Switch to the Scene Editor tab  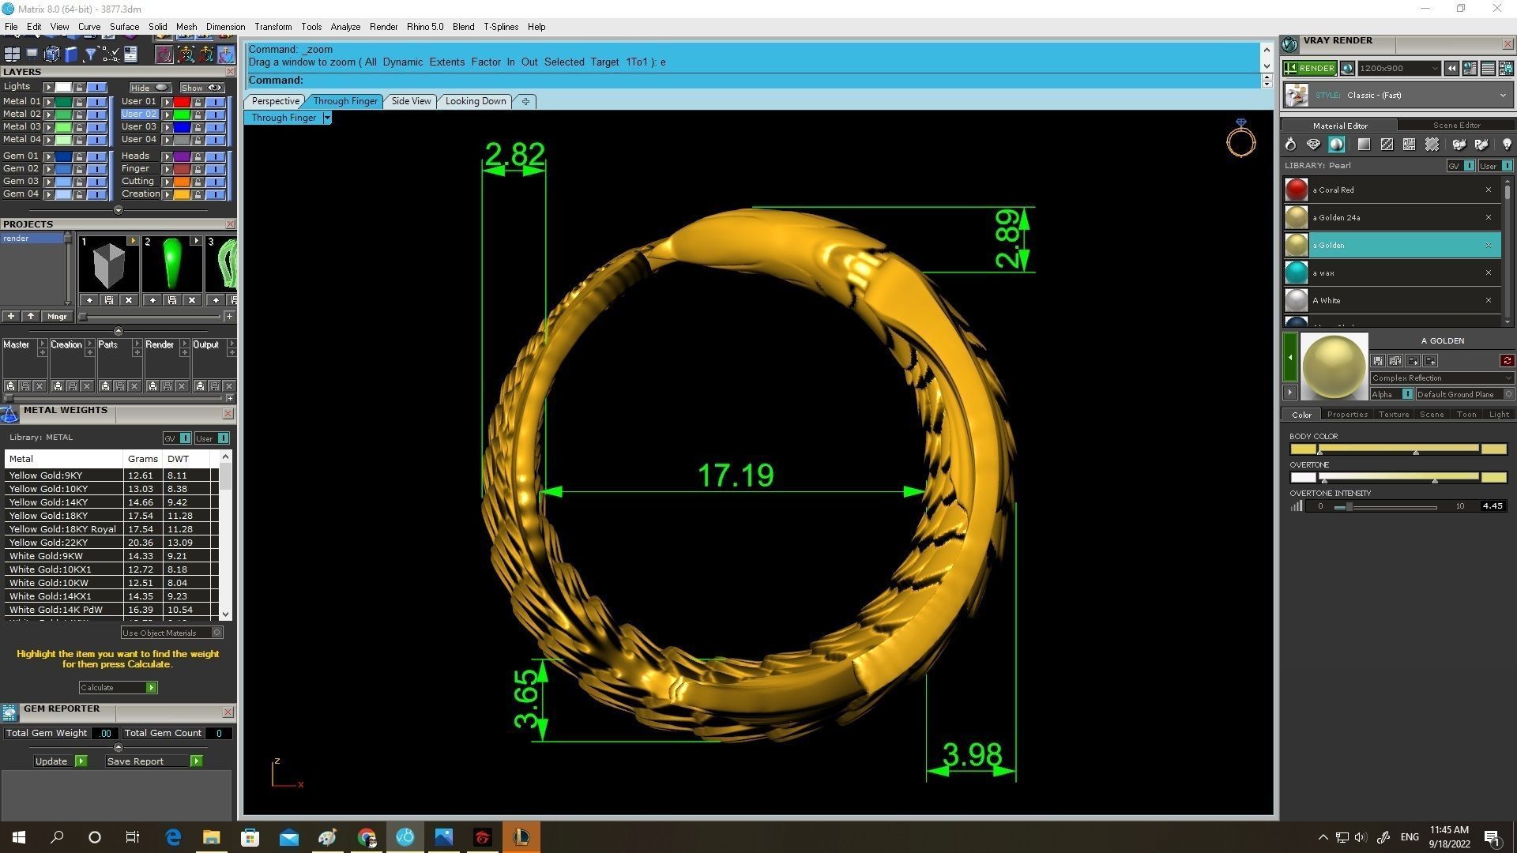[1456, 126]
